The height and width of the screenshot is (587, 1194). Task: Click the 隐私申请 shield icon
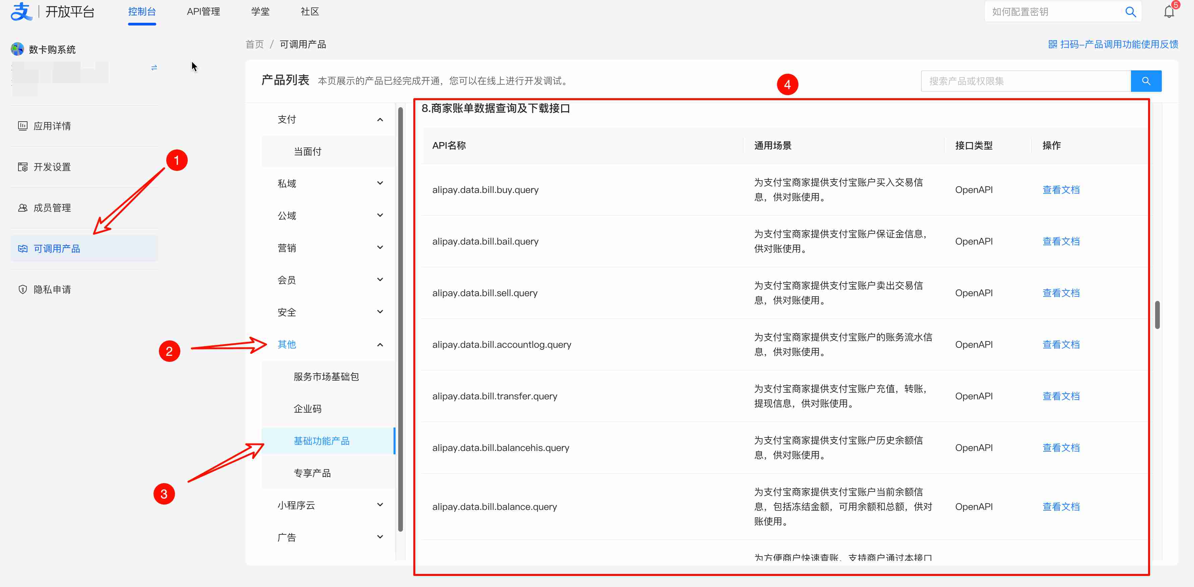[22, 289]
